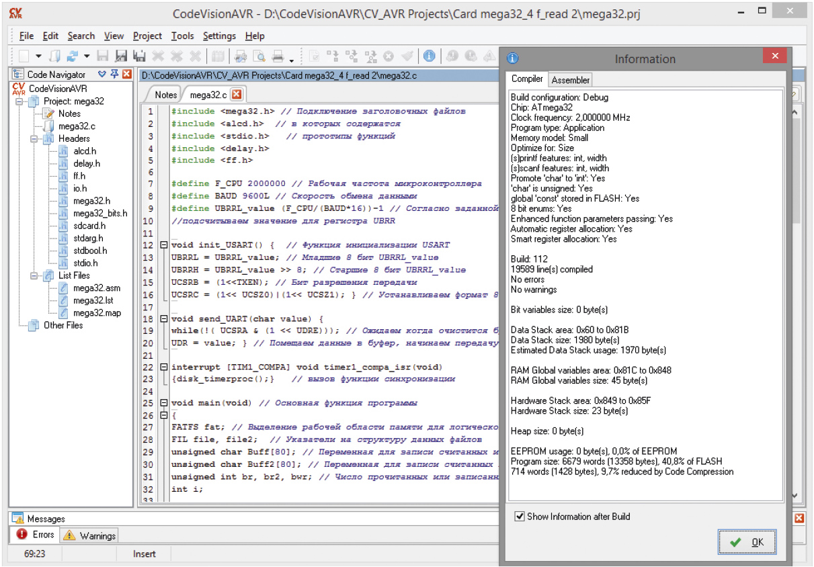Select mega32.lst under List Files

[93, 300]
